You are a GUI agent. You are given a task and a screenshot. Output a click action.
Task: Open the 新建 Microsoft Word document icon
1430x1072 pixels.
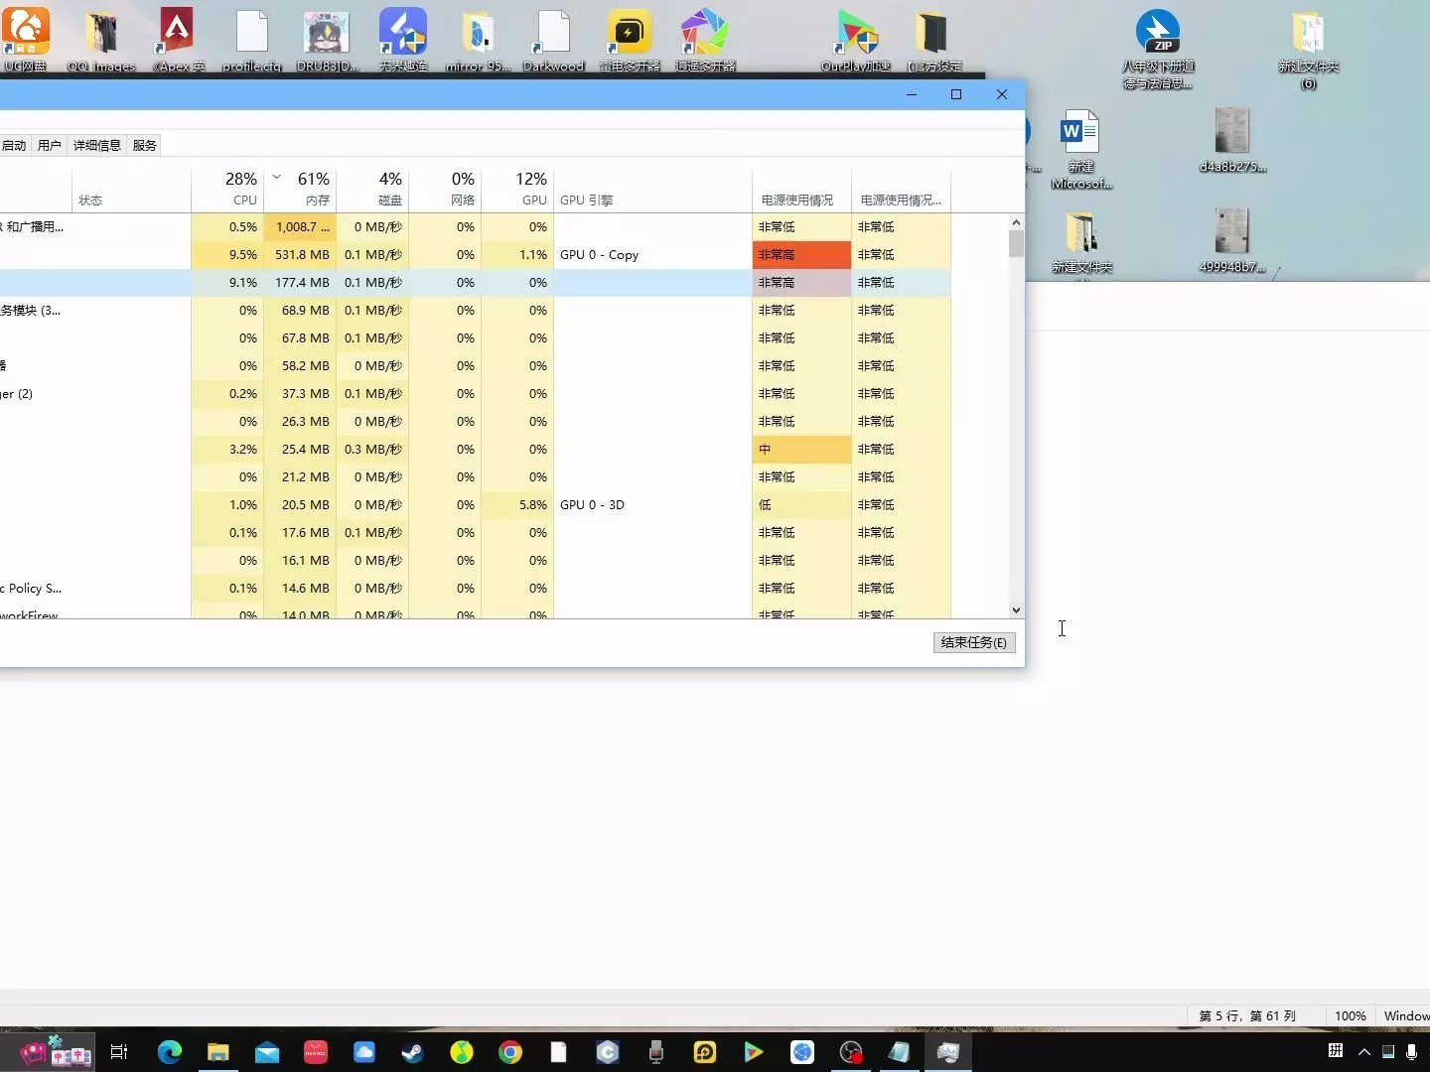[1081, 149]
